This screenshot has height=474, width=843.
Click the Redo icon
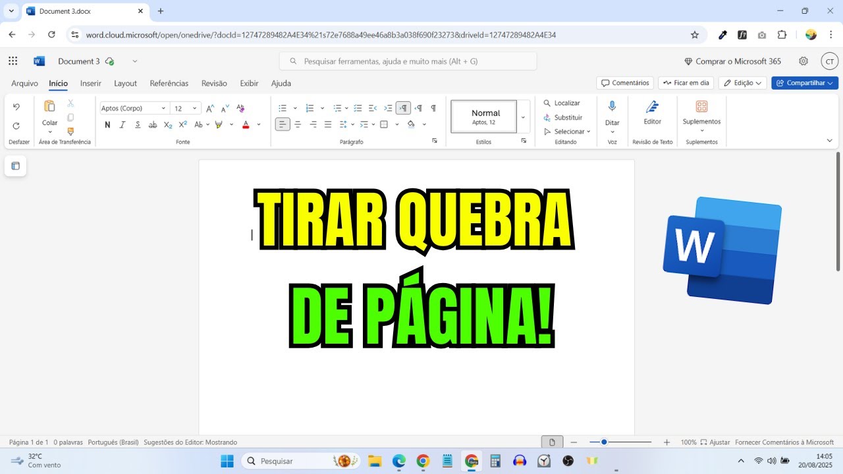[16, 126]
